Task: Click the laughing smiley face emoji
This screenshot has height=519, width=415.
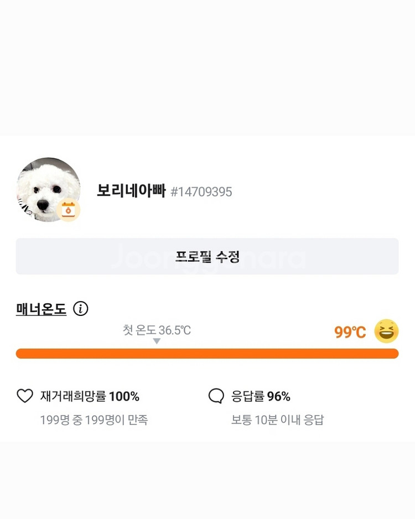Action: tap(386, 331)
